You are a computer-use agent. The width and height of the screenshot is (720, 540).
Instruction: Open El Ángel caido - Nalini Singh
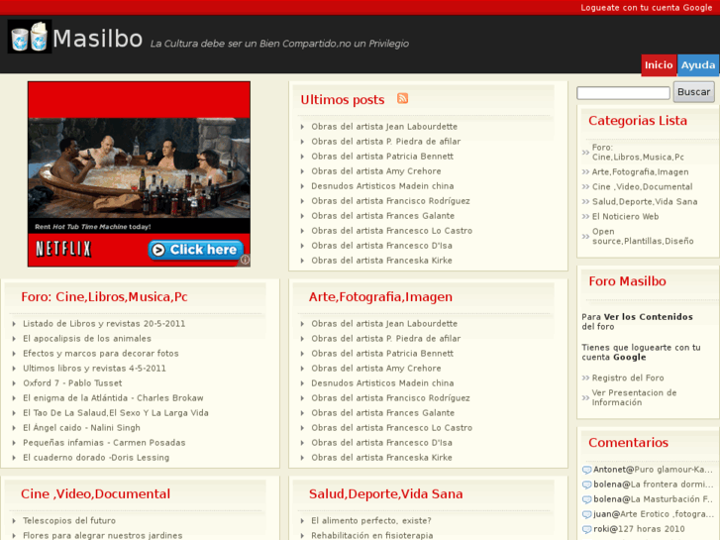tap(81, 428)
